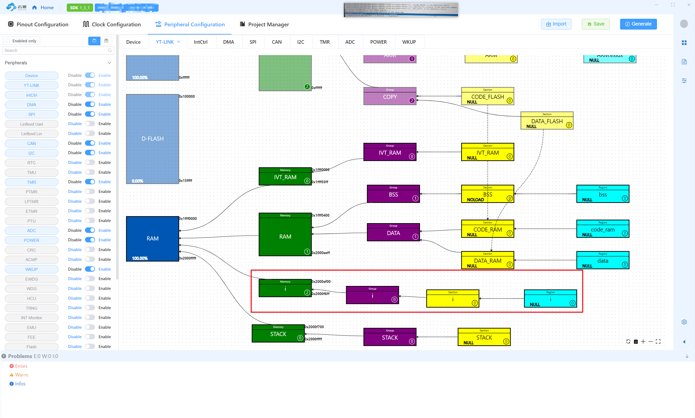The image size is (695, 418).
Task: Click the DATA_FLASH section block
Action: point(547,121)
